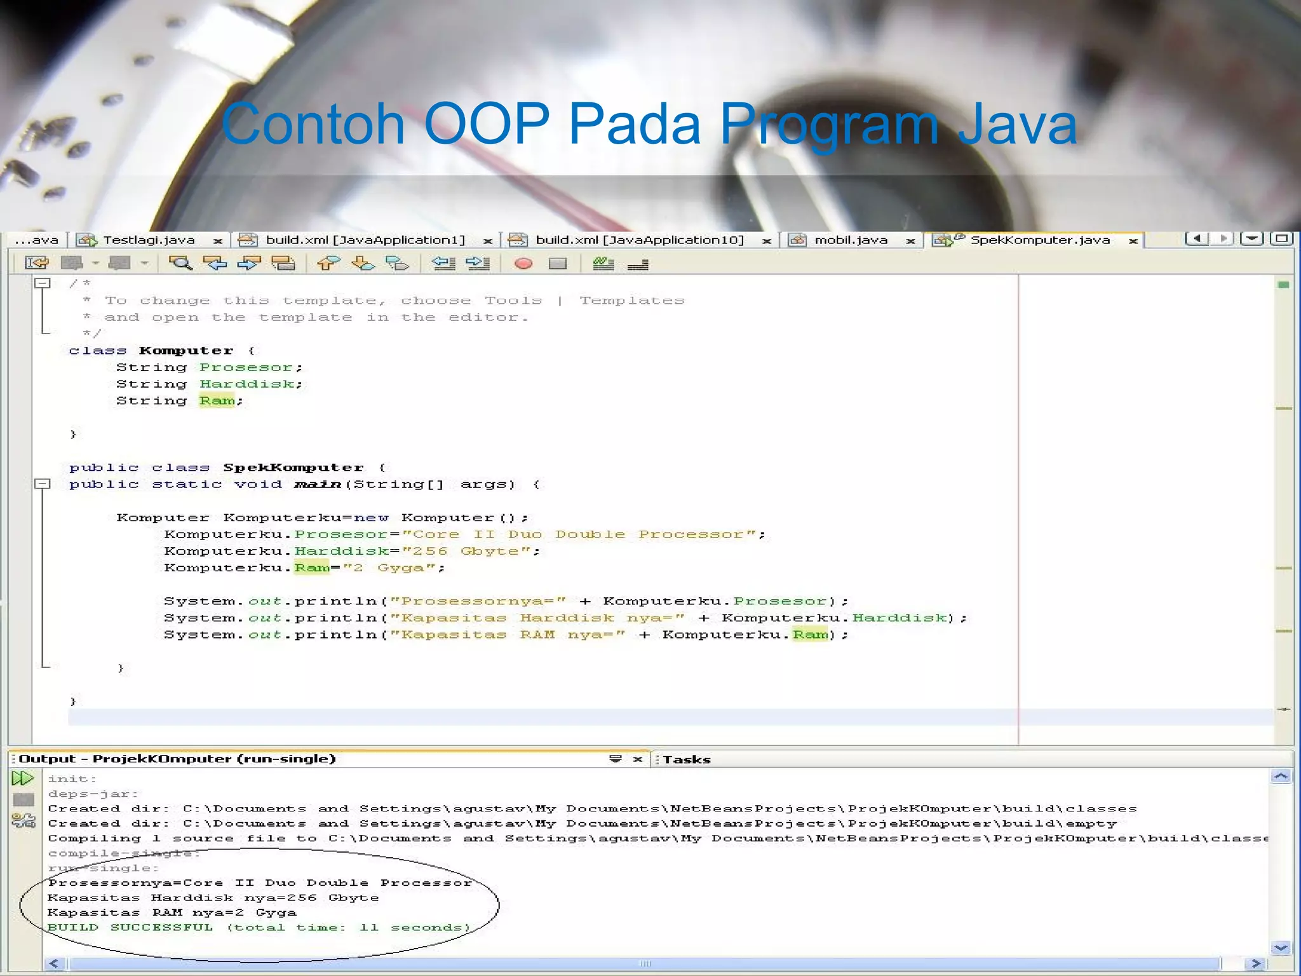Switch to build.xml [JavaApplication1] tab
This screenshot has height=976, width=1301.
tap(365, 240)
